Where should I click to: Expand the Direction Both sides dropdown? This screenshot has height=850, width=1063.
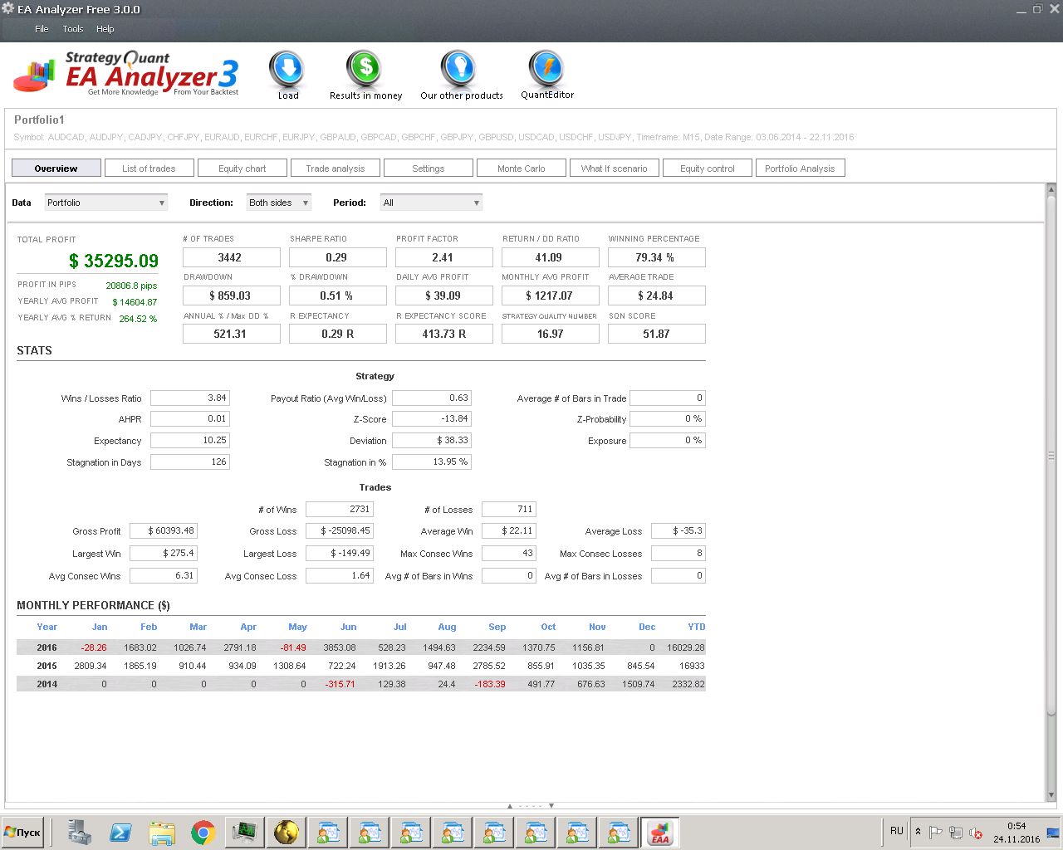pos(279,203)
